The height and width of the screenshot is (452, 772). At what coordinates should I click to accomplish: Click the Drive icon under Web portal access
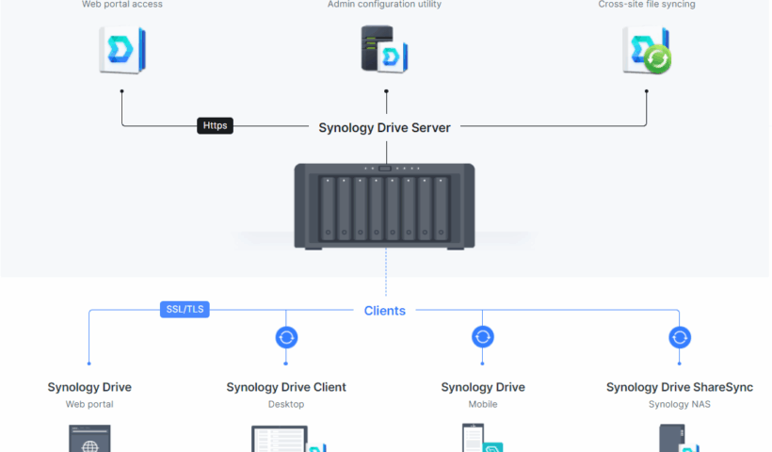[121, 50]
